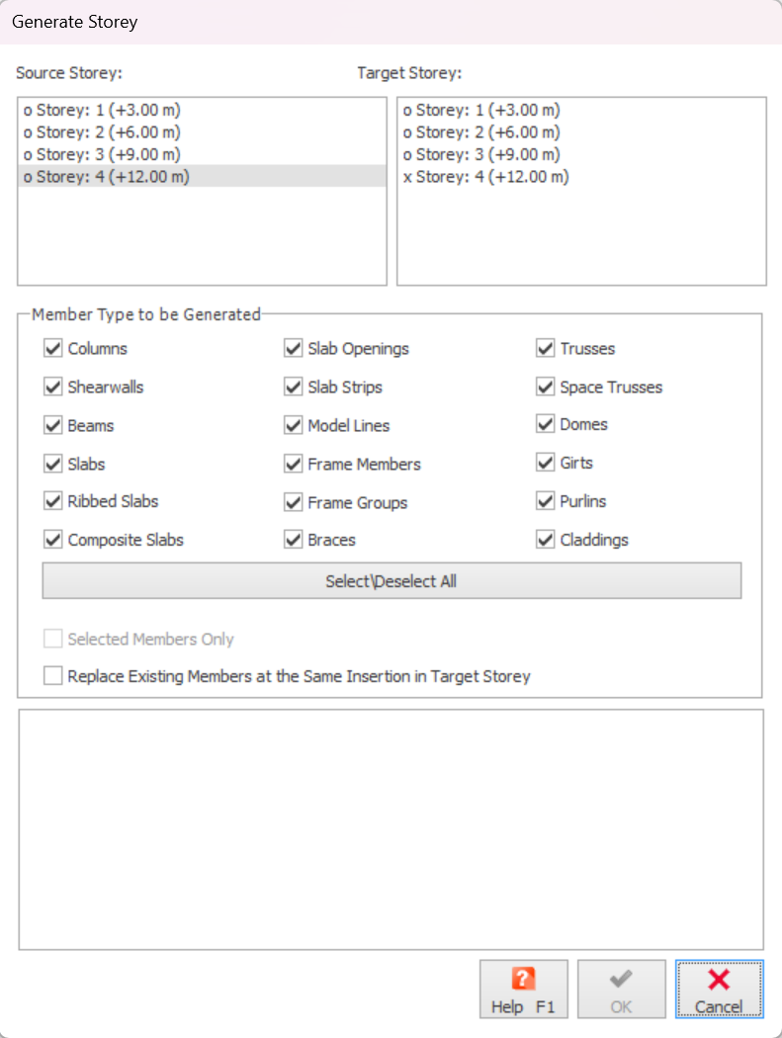Uncheck the Frame Members checkbox
This screenshot has height=1038, width=782.
tap(294, 464)
